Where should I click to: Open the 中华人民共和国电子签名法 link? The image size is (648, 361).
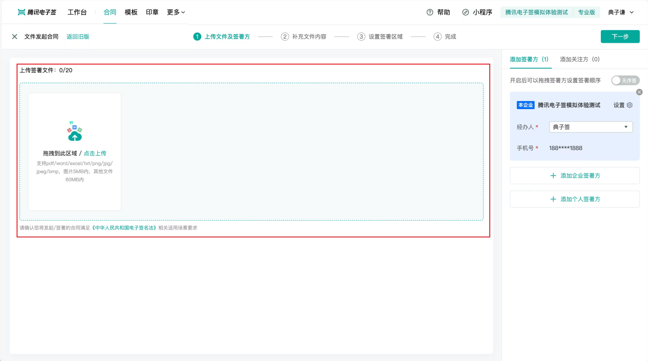click(124, 228)
